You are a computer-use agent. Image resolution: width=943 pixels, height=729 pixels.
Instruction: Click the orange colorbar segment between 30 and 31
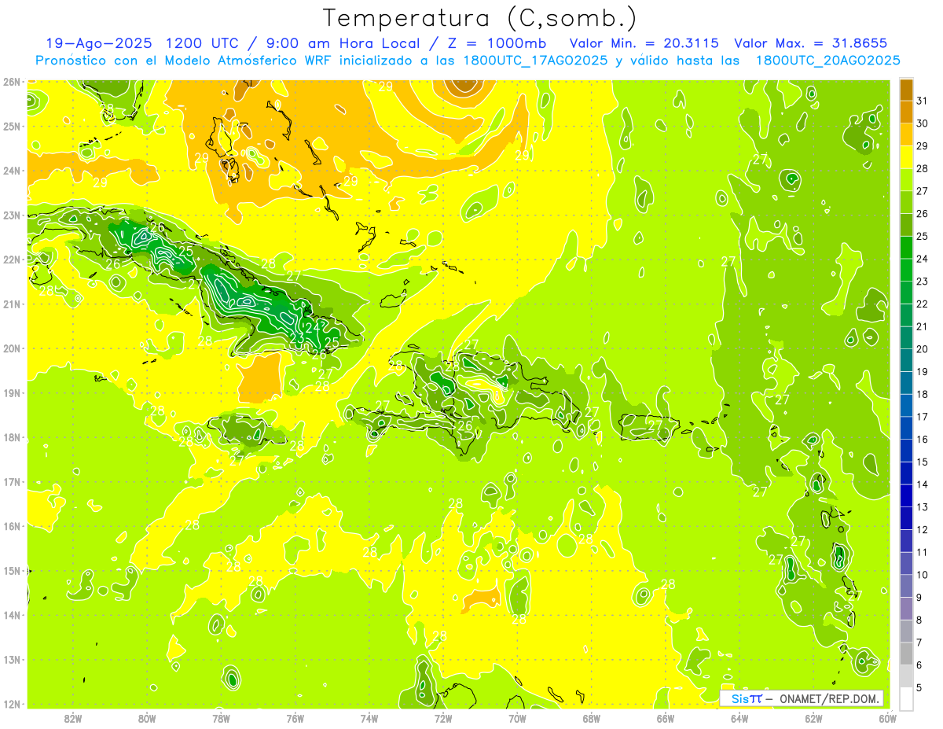pos(906,112)
